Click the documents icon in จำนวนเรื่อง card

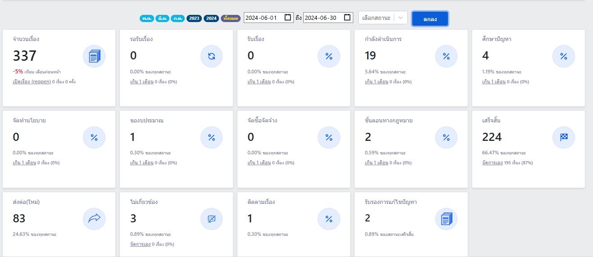94,56
